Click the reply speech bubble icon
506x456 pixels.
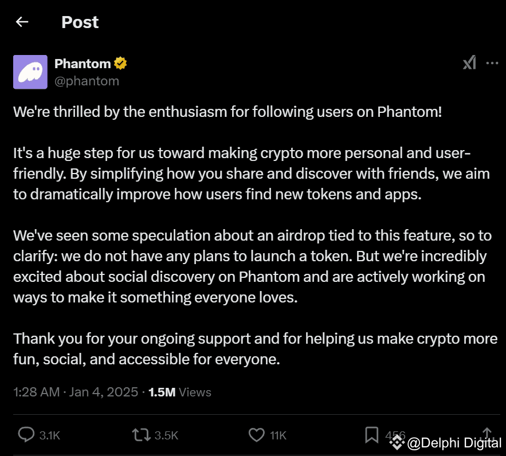coord(26,435)
